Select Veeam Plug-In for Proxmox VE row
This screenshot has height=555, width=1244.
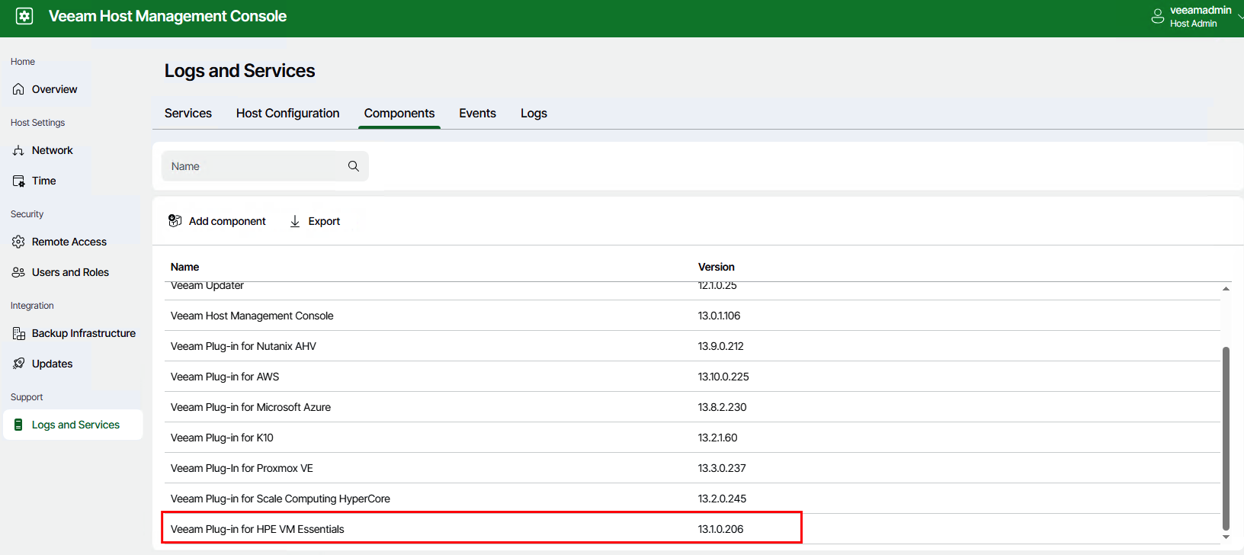coord(692,468)
